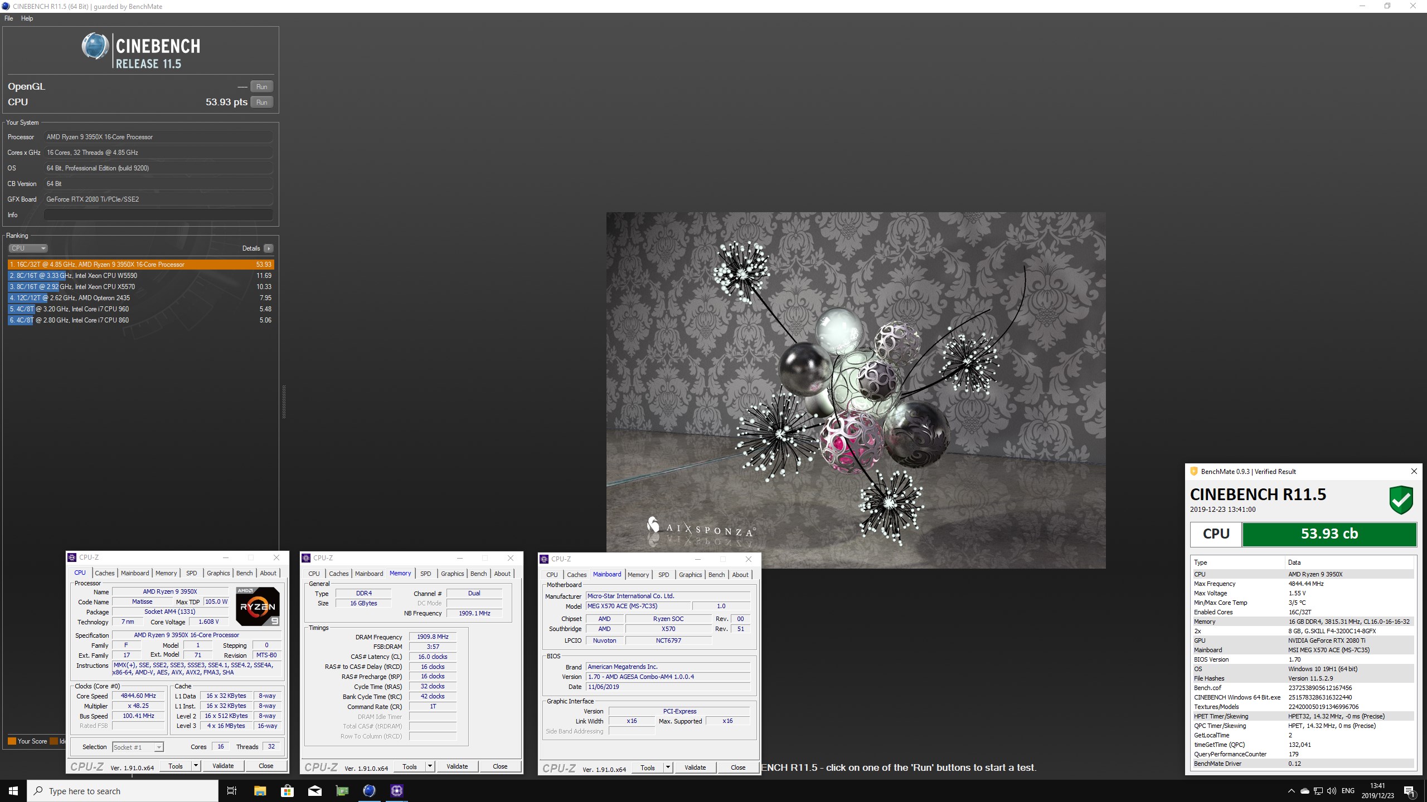Switch to Graphics tab in CPU-Z Memory window
The width and height of the screenshot is (1427, 802).
(452, 574)
